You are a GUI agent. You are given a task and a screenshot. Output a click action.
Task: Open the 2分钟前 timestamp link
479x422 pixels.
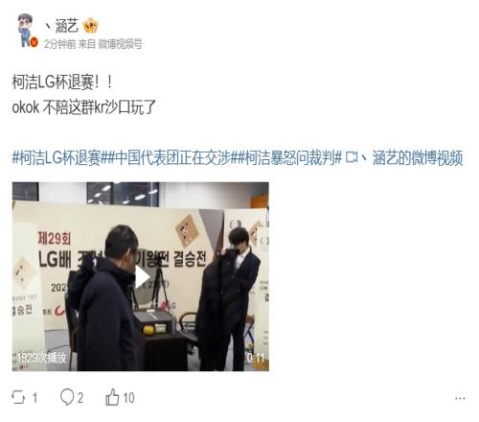coord(60,44)
